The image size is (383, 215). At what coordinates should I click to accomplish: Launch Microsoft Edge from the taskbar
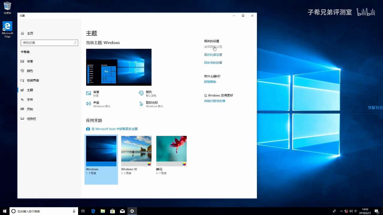[93, 211]
